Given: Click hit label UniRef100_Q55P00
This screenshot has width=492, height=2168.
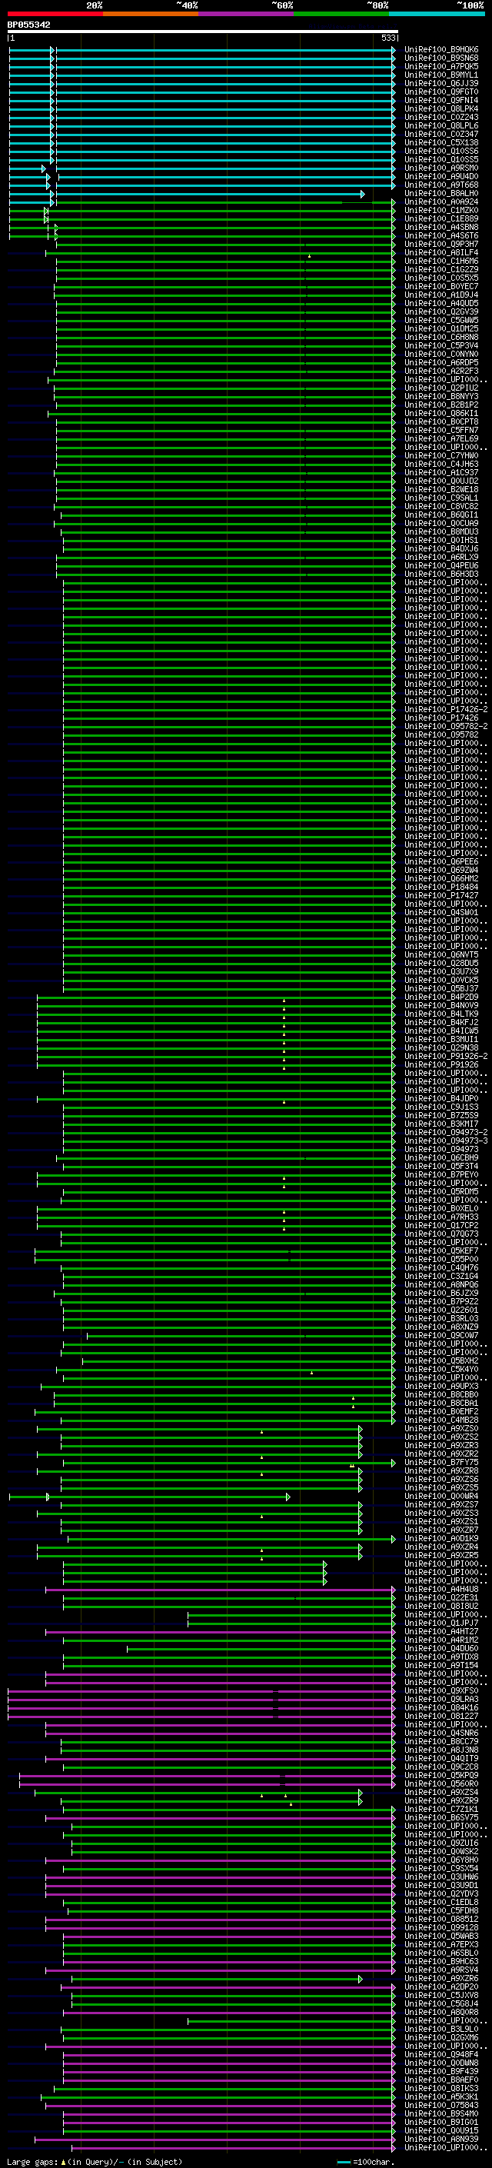Looking at the screenshot, I should [441, 1259].
